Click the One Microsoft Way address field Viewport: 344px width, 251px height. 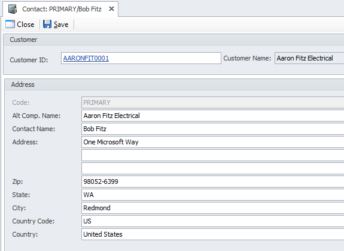[212, 142]
